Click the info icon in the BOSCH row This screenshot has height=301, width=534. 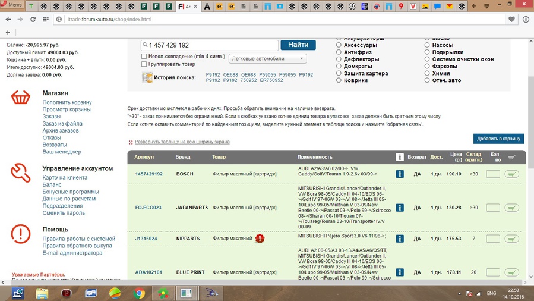tap(400, 174)
